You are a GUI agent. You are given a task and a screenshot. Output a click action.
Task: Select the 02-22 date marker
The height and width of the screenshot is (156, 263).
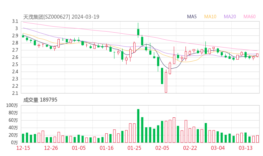tap(190, 148)
